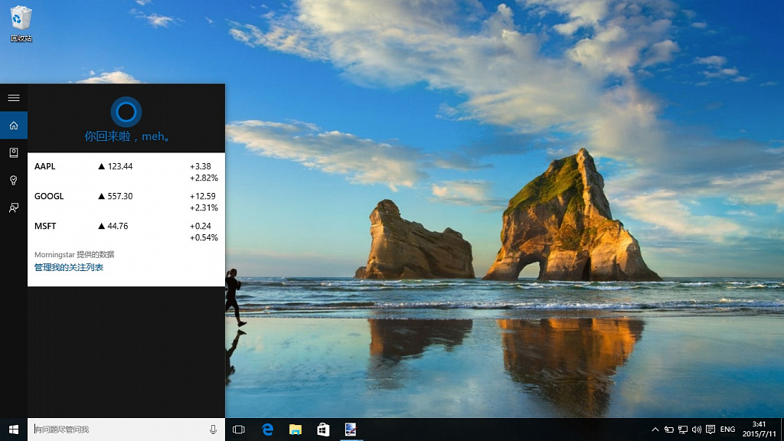Viewport: 784px width, 441px height.
Task: Show hidden tray icons chevron
Action: (x=655, y=430)
